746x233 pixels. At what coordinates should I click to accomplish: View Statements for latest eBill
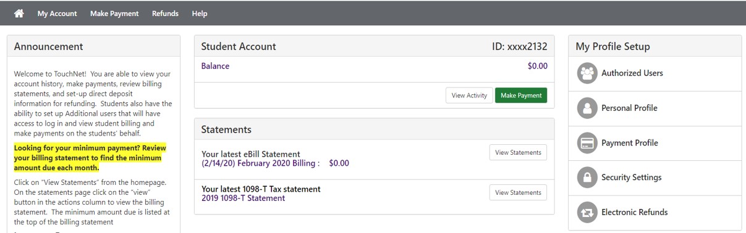tap(518, 152)
